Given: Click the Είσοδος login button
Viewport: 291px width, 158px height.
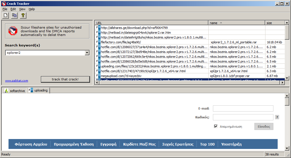Looking at the screenshot, I should (x=264, y=127).
